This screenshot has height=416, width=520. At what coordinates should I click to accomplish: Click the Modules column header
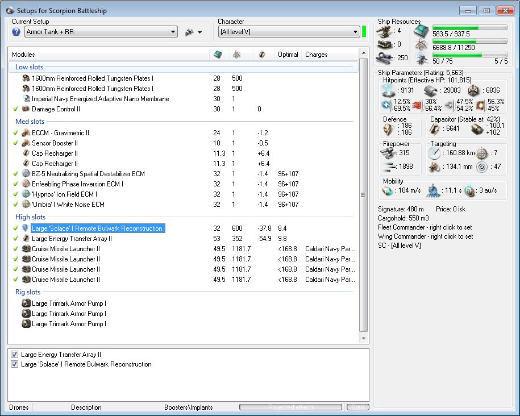click(109, 55)
